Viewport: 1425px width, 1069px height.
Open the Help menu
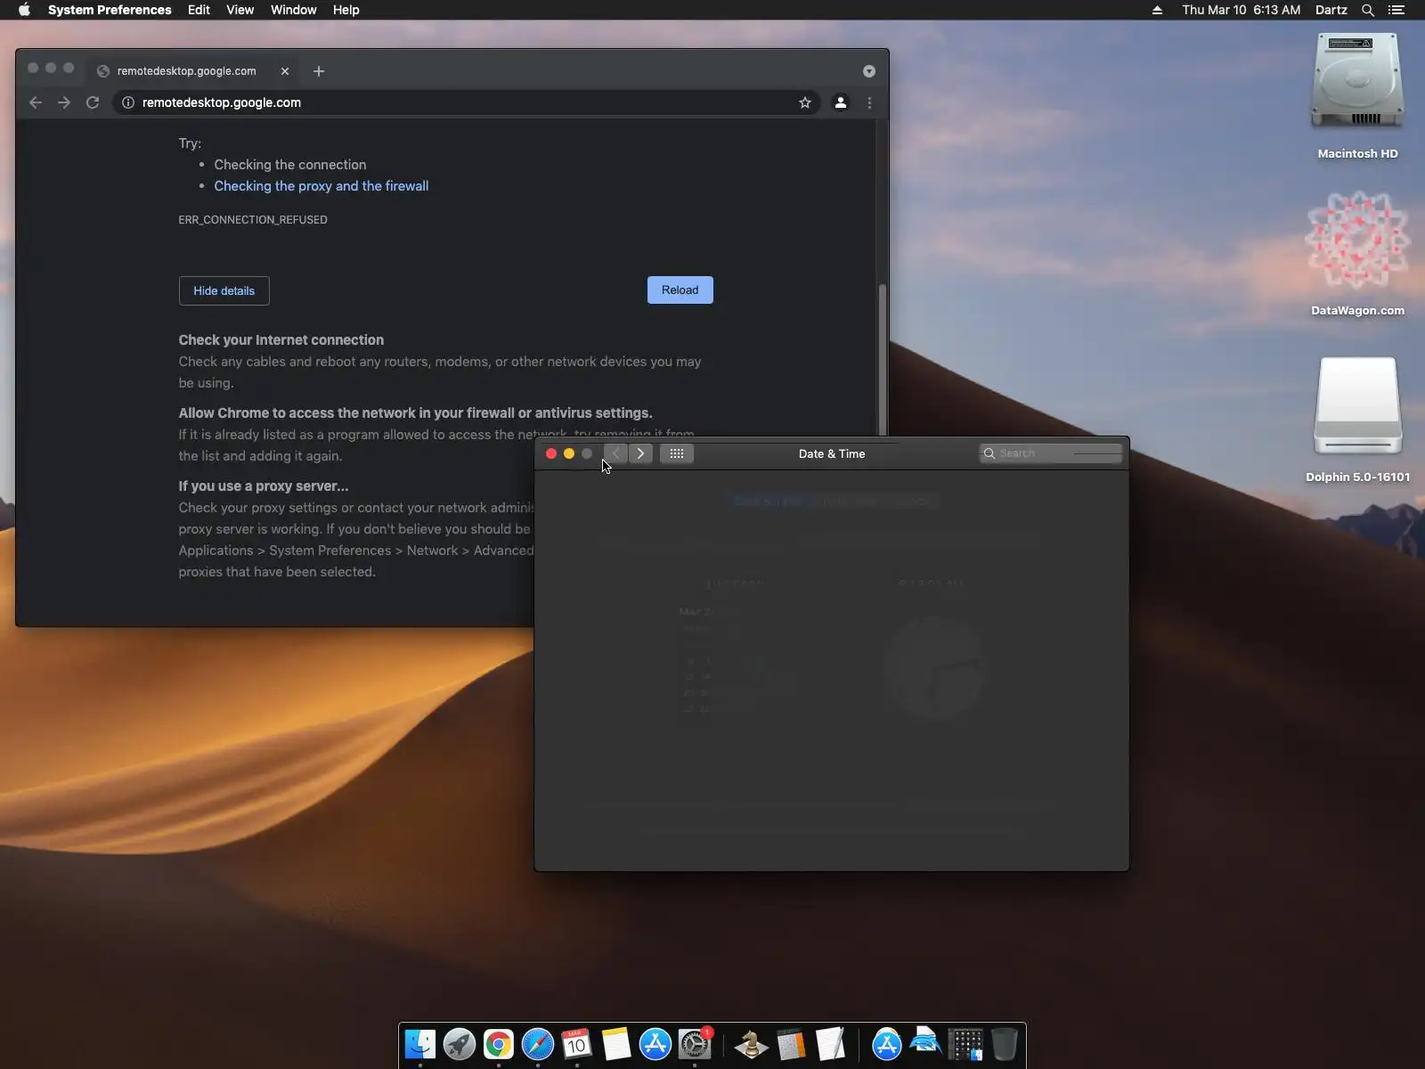[x=346, y=10]
